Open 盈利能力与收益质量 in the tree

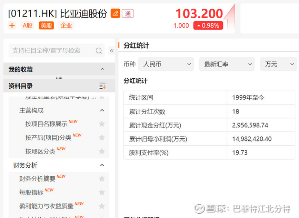tap(46, 206)
